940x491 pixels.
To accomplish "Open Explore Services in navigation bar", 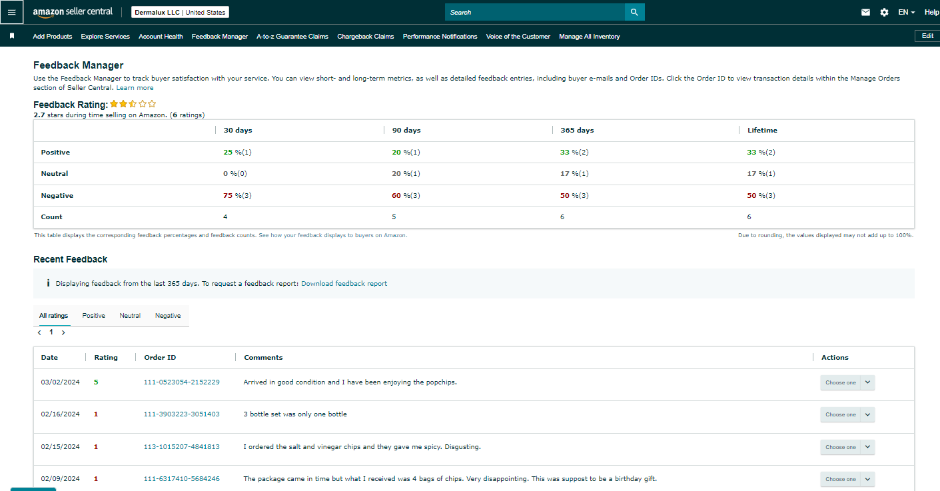I will 105,37.
